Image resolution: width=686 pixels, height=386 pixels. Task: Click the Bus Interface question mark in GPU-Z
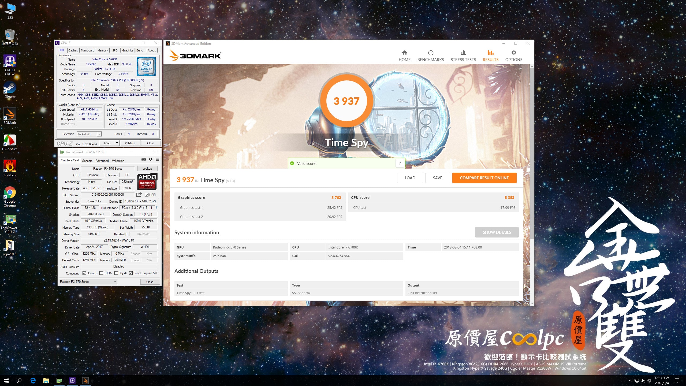(x=156, y=208)
